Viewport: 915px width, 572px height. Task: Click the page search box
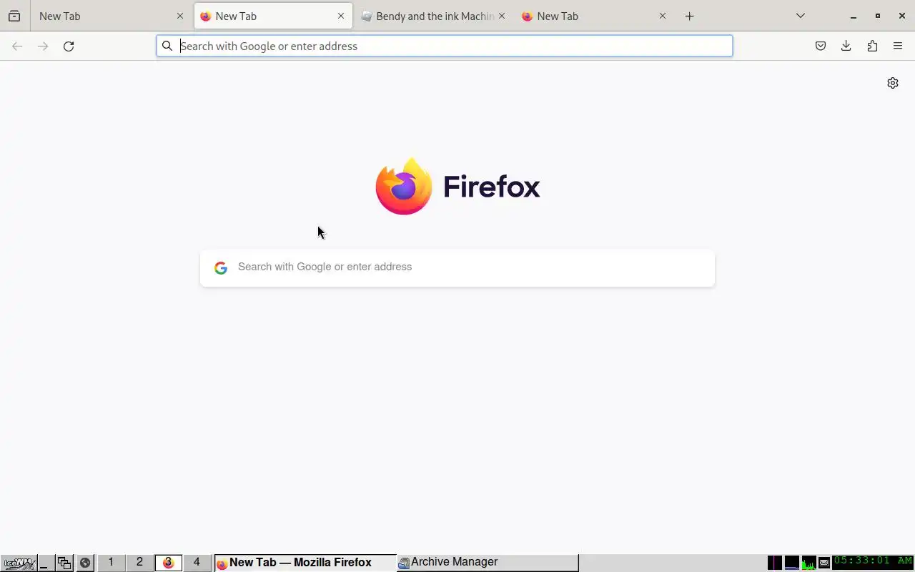coord(457,267)
